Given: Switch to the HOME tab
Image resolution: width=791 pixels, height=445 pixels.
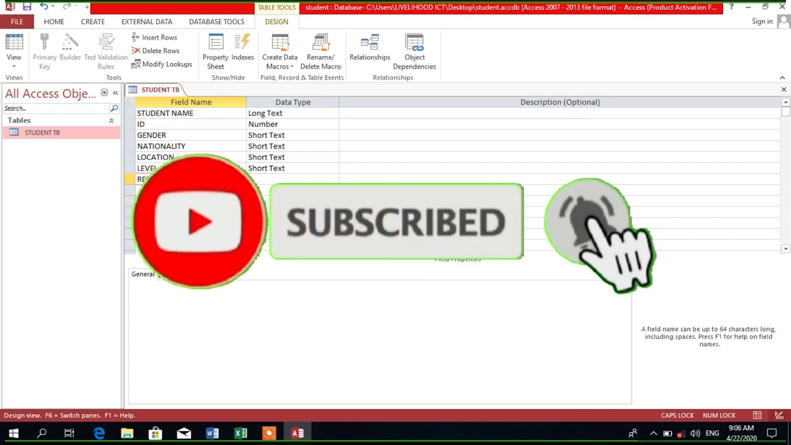Looking at the screenshot, I should pos(54,22).
